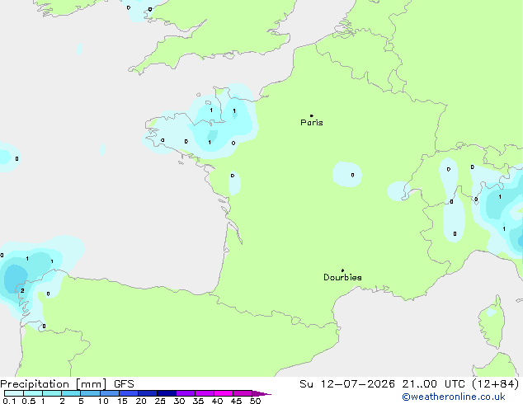Image resolution: width=523 pixels, height=404 pixels.
Task: Click the Dourbies city label
Action: 342,277
